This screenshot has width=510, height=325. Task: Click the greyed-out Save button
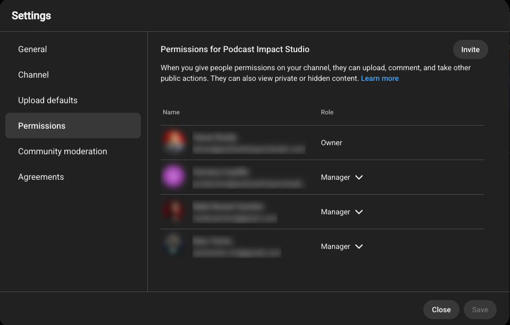tap(480, 310)
